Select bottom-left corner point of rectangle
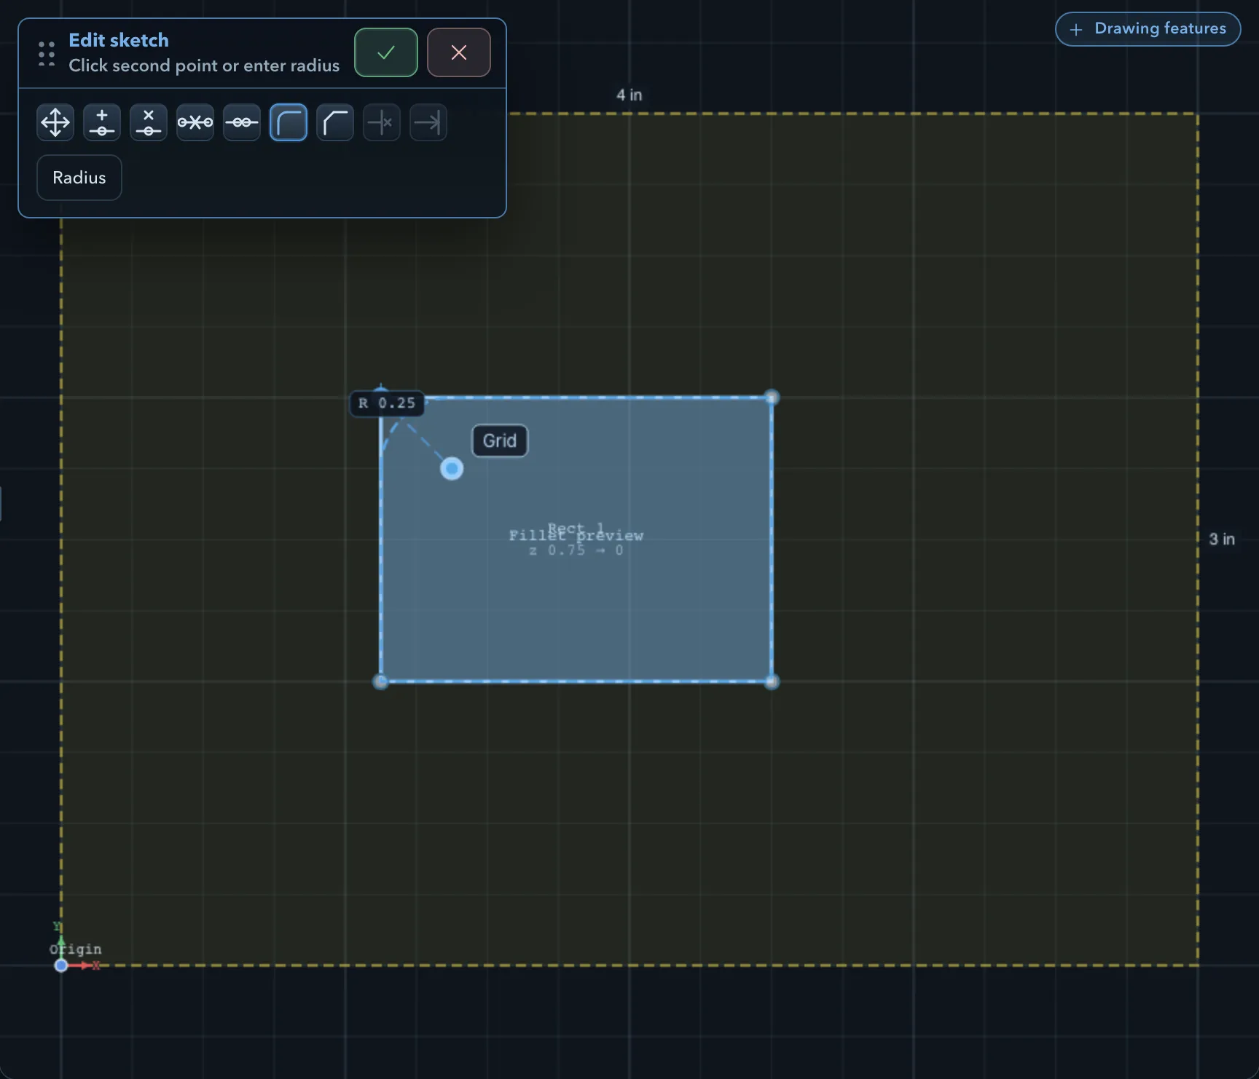Image resolution: width=1259 pixels, height=1079 pixels. pyautogui.click(x=380, y=681)
